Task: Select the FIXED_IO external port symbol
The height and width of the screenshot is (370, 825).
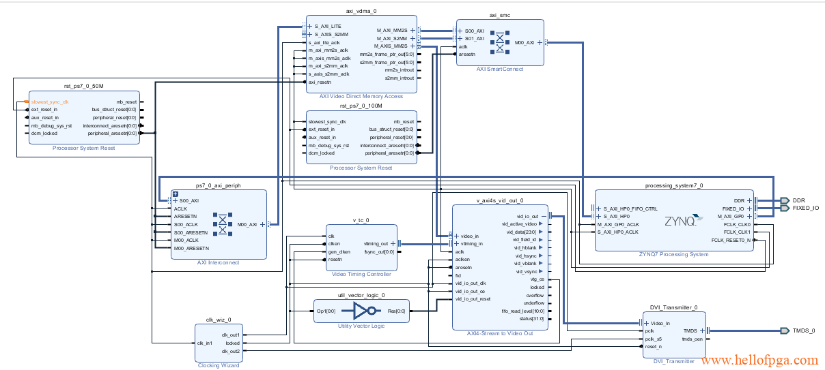Action: coord(783,208)
